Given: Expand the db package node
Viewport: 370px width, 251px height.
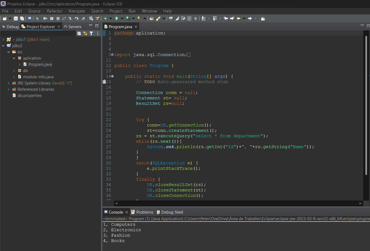Looking at the screenshot, I should click(14, 70).
